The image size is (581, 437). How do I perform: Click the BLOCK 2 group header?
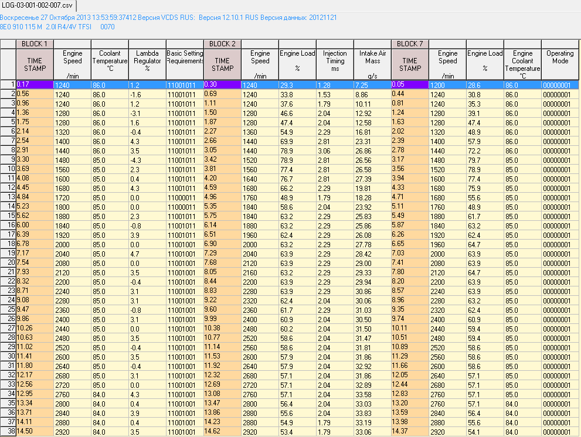pyautogui.click(x=222, y=44)
